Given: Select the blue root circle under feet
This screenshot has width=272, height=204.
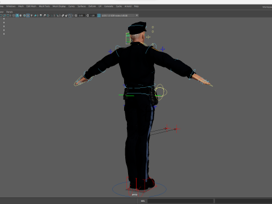Looking at the screenshot, I should pos(139,189).
